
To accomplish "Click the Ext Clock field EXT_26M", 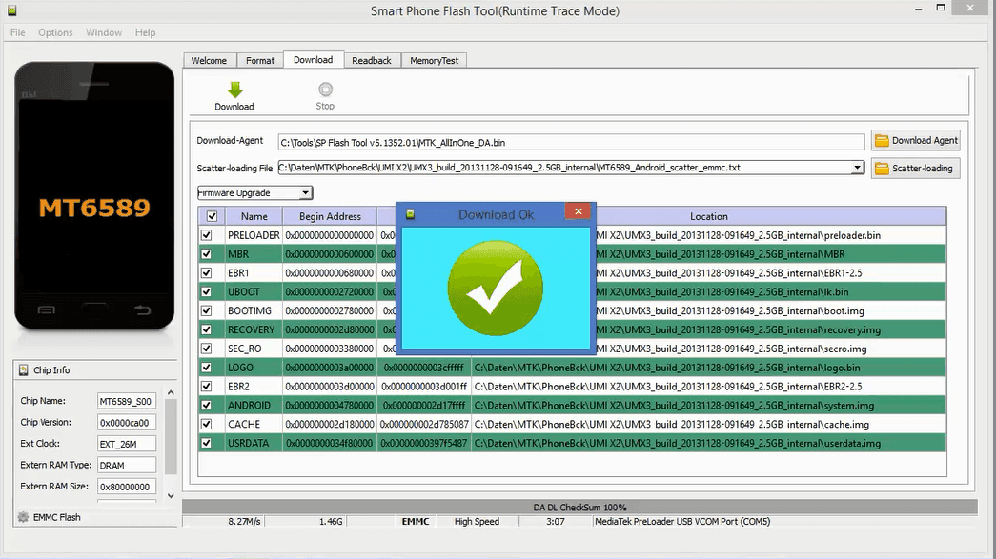I will point(126,444).
